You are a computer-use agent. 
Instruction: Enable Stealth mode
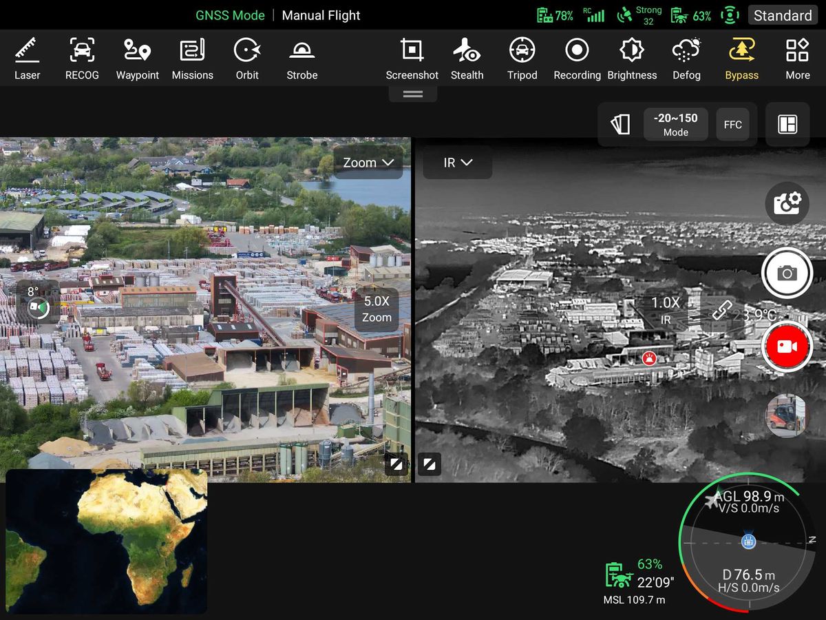point(467,58)
